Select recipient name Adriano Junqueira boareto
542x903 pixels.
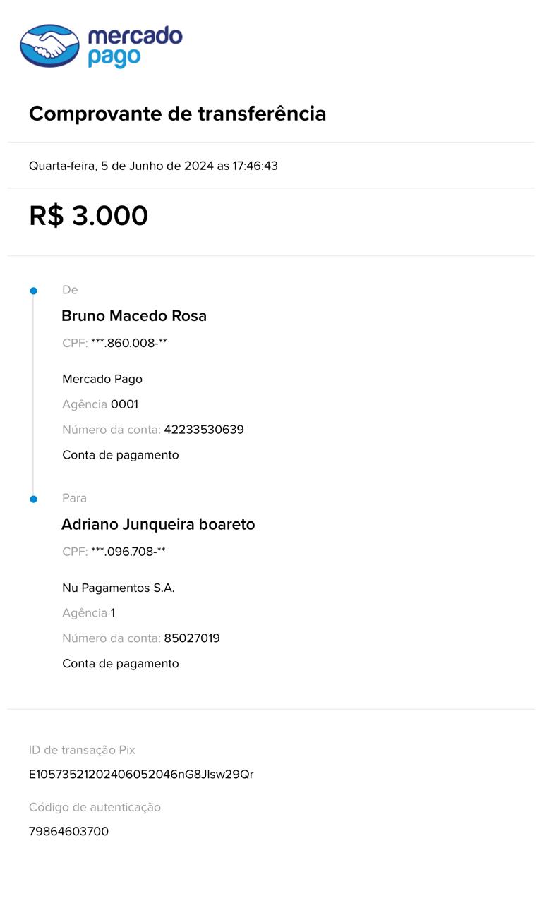[x=158, y=524]
